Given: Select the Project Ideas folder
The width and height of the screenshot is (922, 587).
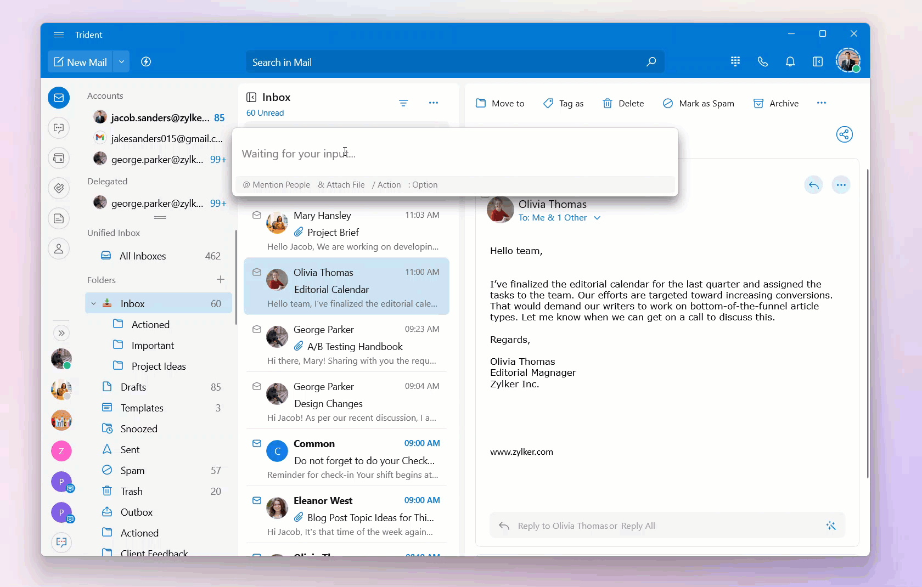Looking at the screenshot, I should (x=158, y=366).
